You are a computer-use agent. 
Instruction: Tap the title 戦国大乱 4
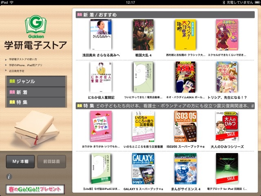coord(143,55)
